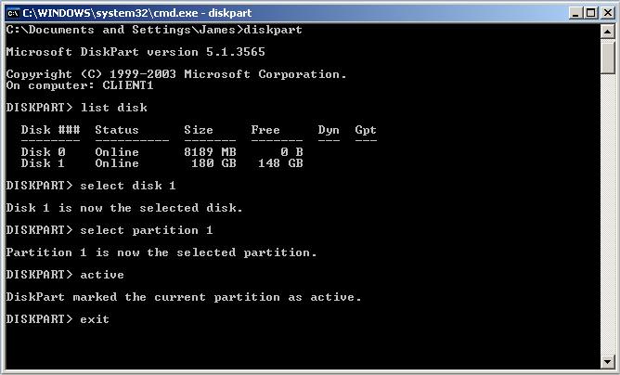Click the 'select disk 1' command line

(128, 186)
